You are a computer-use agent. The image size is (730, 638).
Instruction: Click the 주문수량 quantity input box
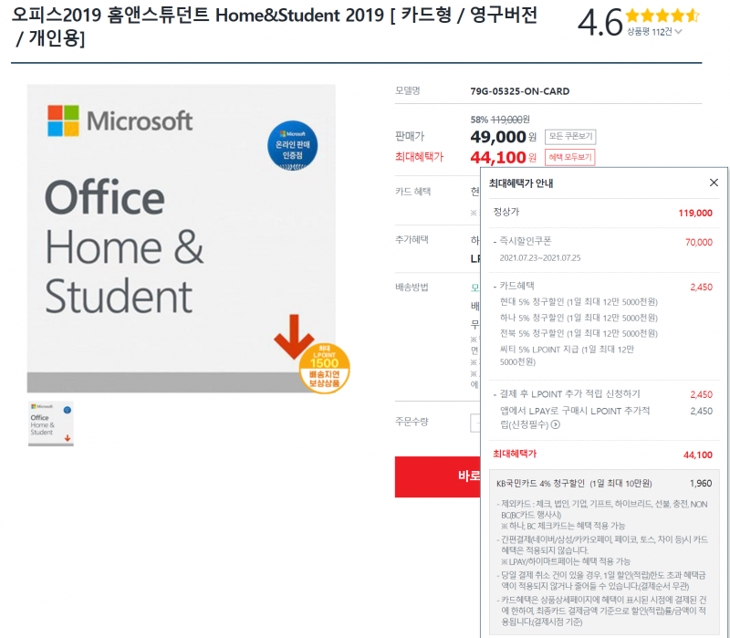click(475, 424)
